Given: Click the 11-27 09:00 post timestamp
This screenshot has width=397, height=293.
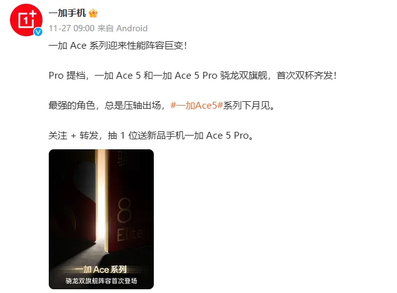Looking at the screenshot, I should 72,28.
